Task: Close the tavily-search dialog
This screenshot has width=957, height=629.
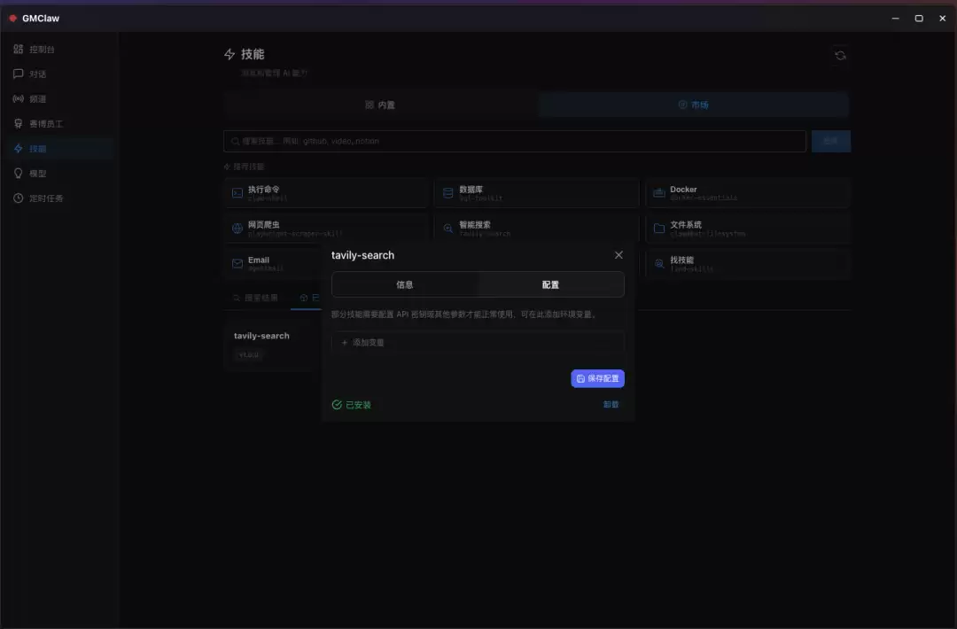Action: point(619,254)
